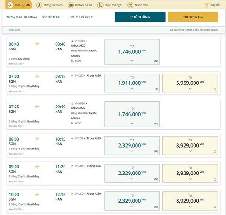The image size is (226, 215).
Task: Click the airplane icon in SGN-HAN step
Action: [10, 5]
